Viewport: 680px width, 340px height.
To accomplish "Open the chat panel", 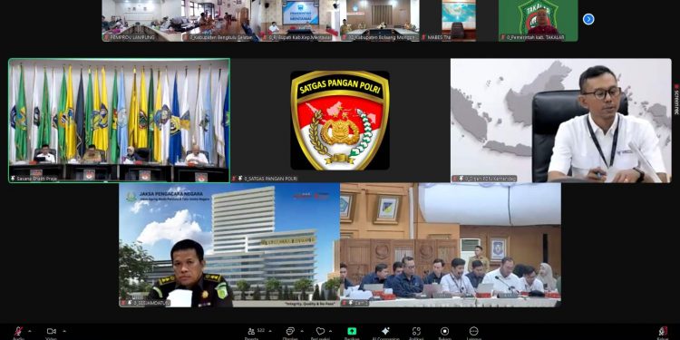I will (x=290, y=331).
